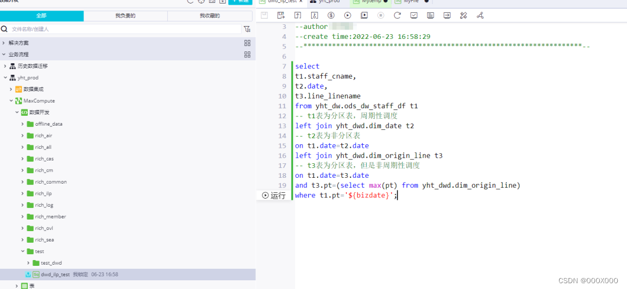This screenshot has height=289, width=627.
Task: Click the green folder icon of rich_log
Action: pyautogui.click(x=30, y=205)
